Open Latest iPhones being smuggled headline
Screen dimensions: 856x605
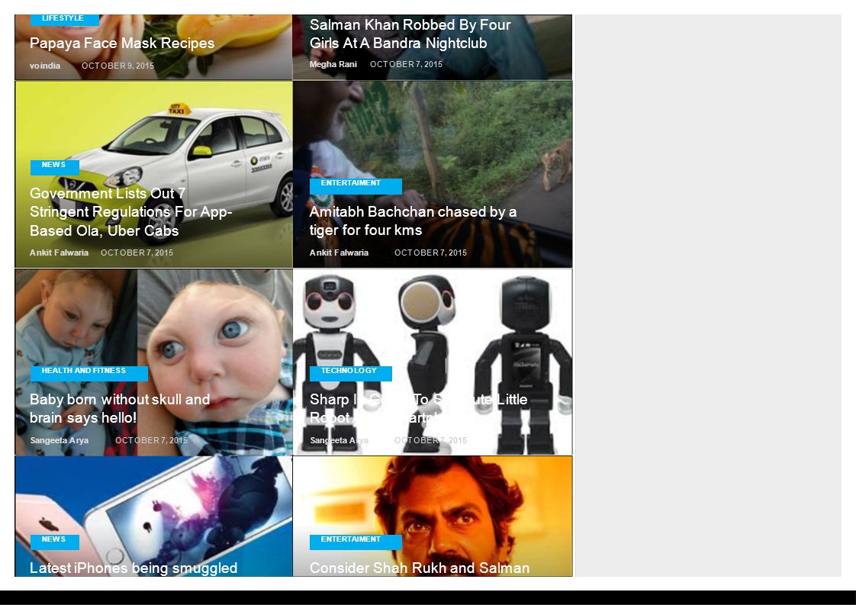134,568
